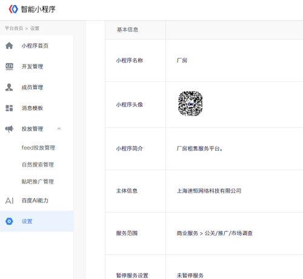Select the 开发管理 code icon
The width and height of the screenshot is (303, 279).
9,66
